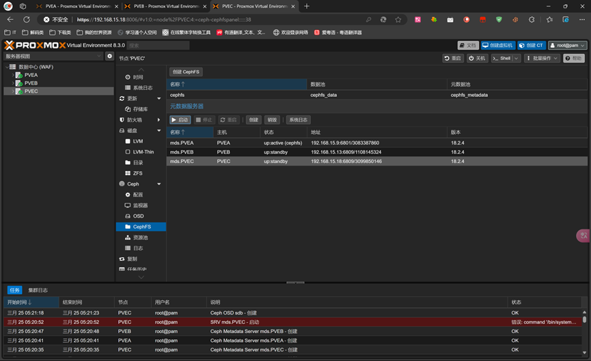The height and width of the screenshot is (361, 591).
Task: Expand PVEA node in tree
Action: click(x=13, y=75)
